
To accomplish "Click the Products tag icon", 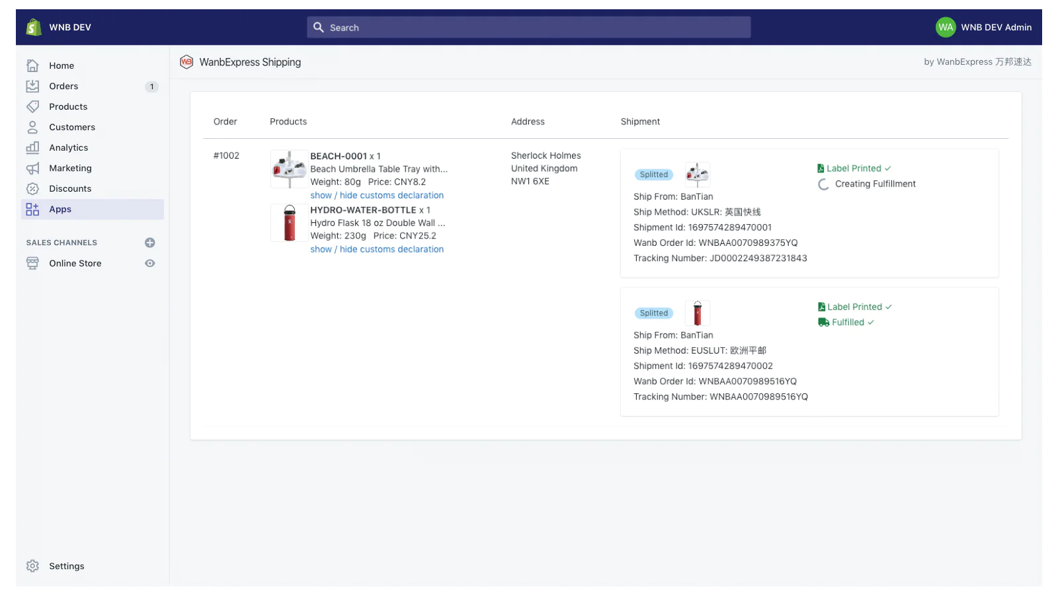I will pyautogui.click(x=32, y=106).
